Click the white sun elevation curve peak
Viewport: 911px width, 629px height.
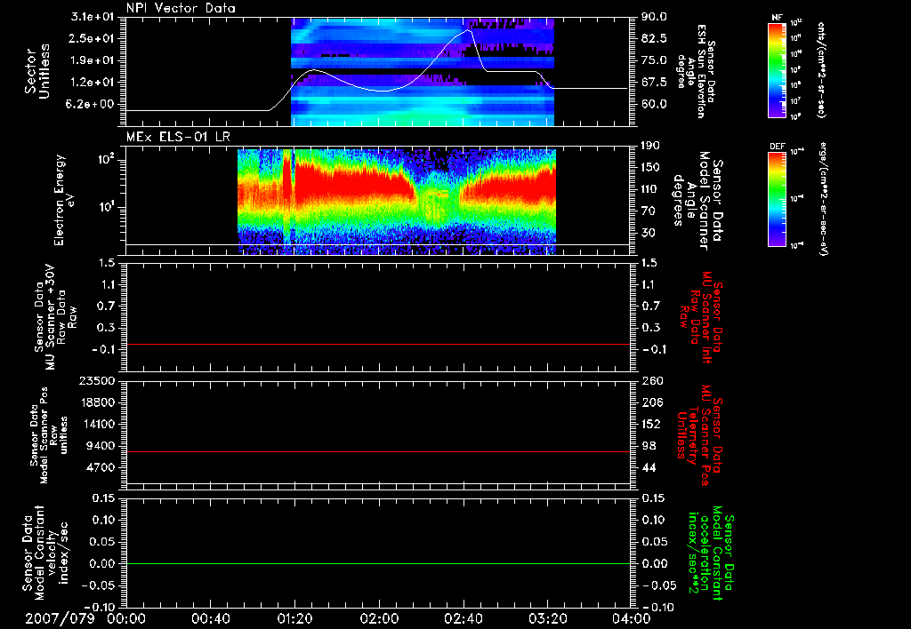pyautogui.click(x=468, y=31)
